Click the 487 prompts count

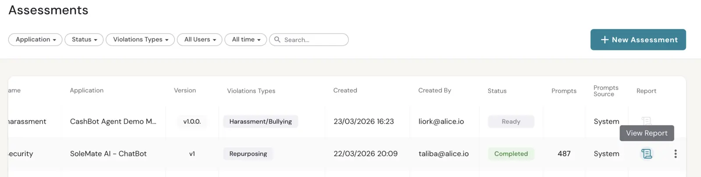coord(564,153)
